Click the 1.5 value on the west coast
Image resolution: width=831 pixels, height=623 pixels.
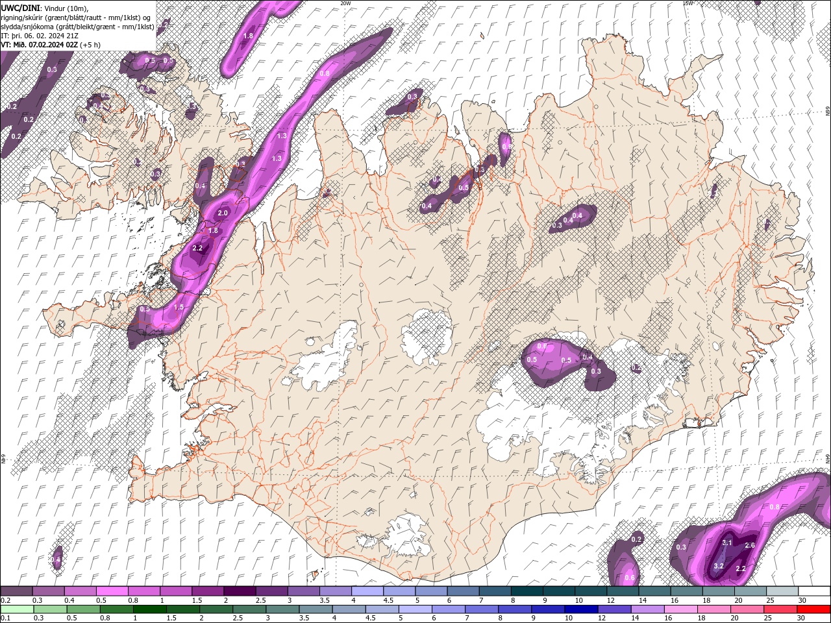pyautogui.click(x=179, y=307)
